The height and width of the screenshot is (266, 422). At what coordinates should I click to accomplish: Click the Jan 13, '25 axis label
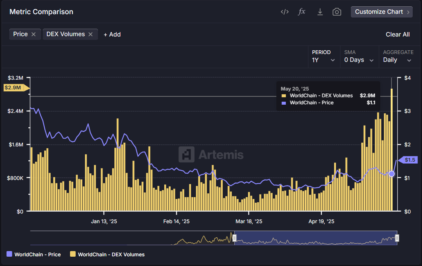coord(104,221)
